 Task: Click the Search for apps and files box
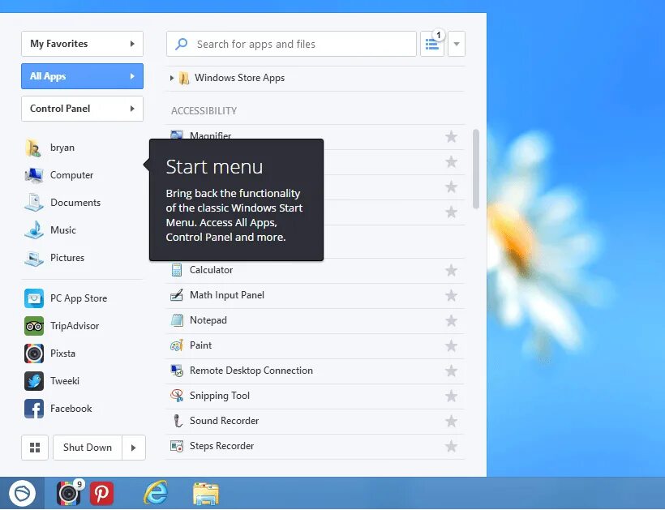point(291,44)
